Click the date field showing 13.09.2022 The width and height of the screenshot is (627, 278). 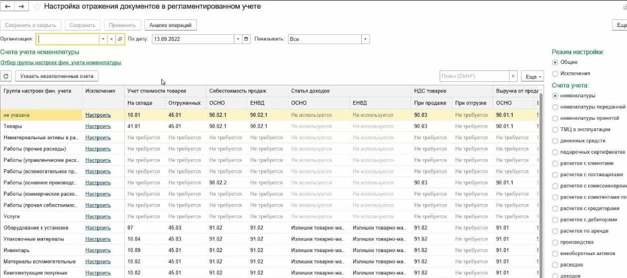(x=193, y=39)
